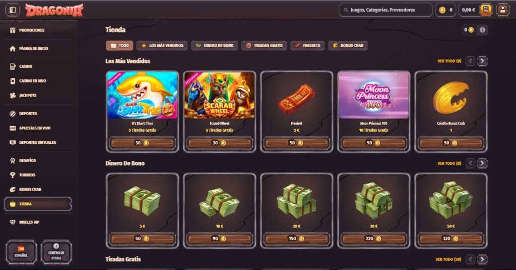Click the info icon beside coin balance
Screen dimensions: 516x270
pyautogui.click(x=482, y=30)
